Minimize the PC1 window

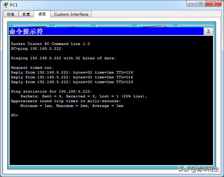pyautogui.click(x=192, y=4)
